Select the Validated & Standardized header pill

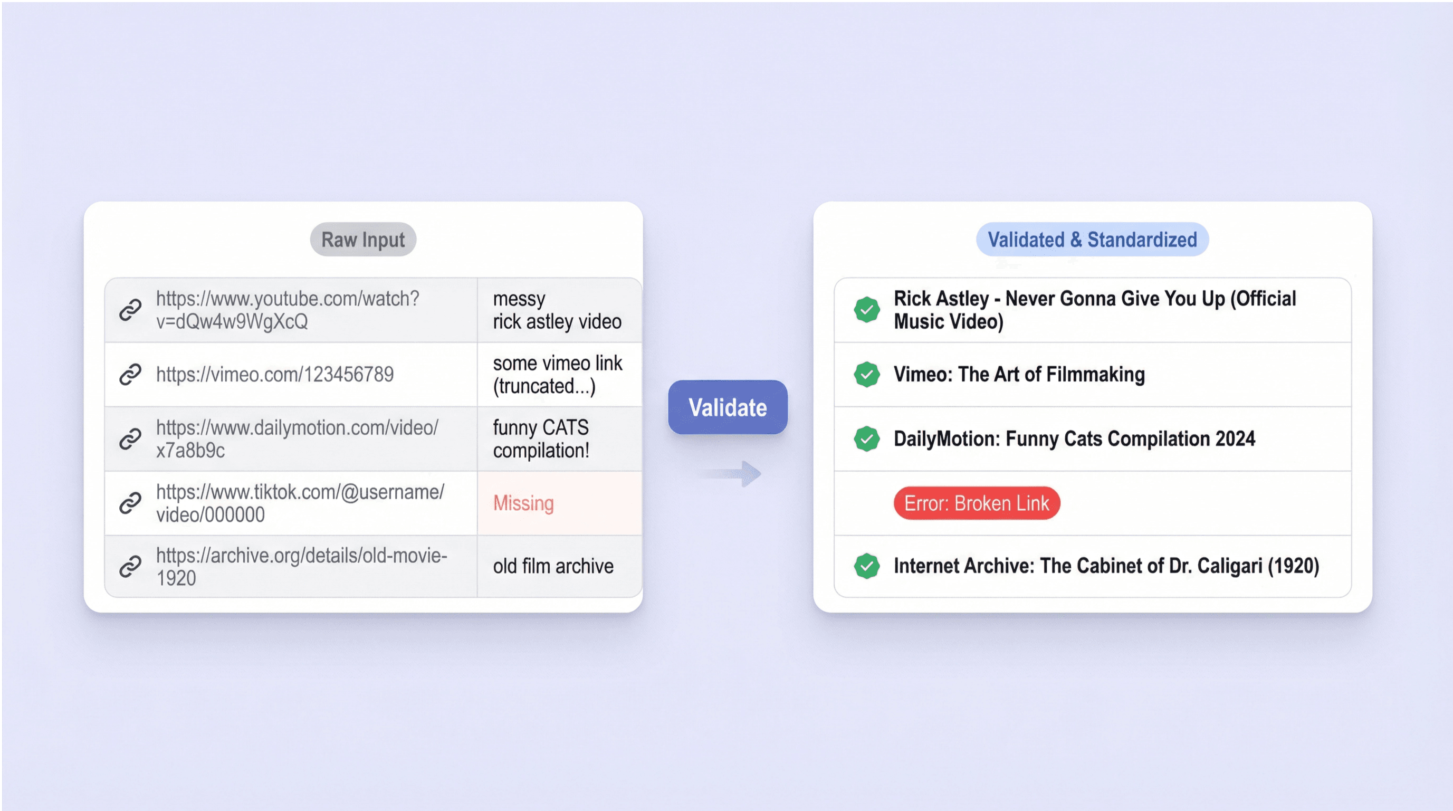pos(1092,240)
